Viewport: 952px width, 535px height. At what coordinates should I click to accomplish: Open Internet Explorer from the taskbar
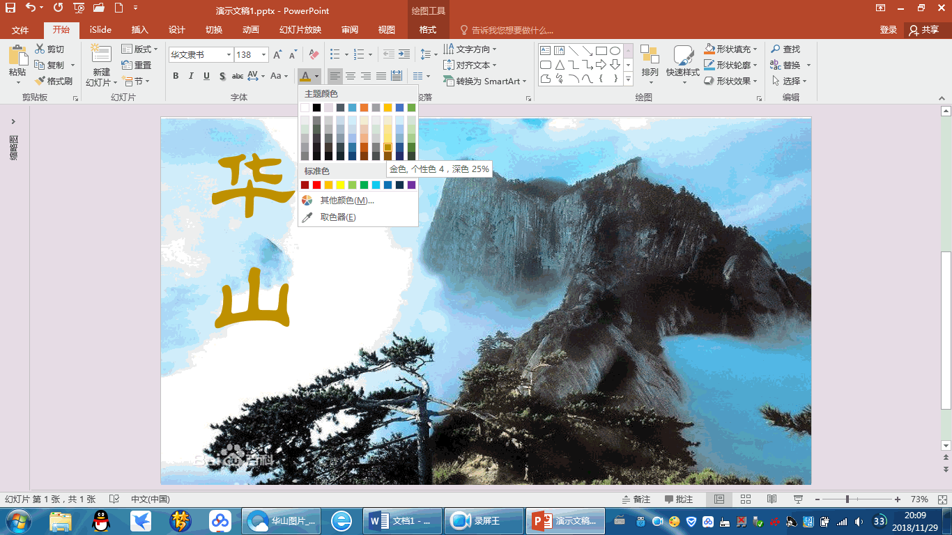(341, 520)
